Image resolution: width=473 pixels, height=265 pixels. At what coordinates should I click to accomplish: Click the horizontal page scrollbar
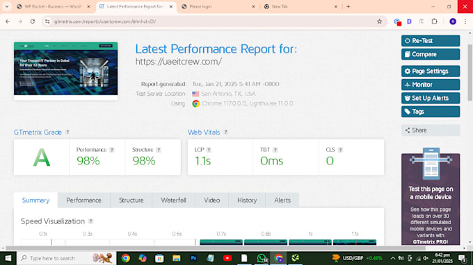(x=216, y=248)
